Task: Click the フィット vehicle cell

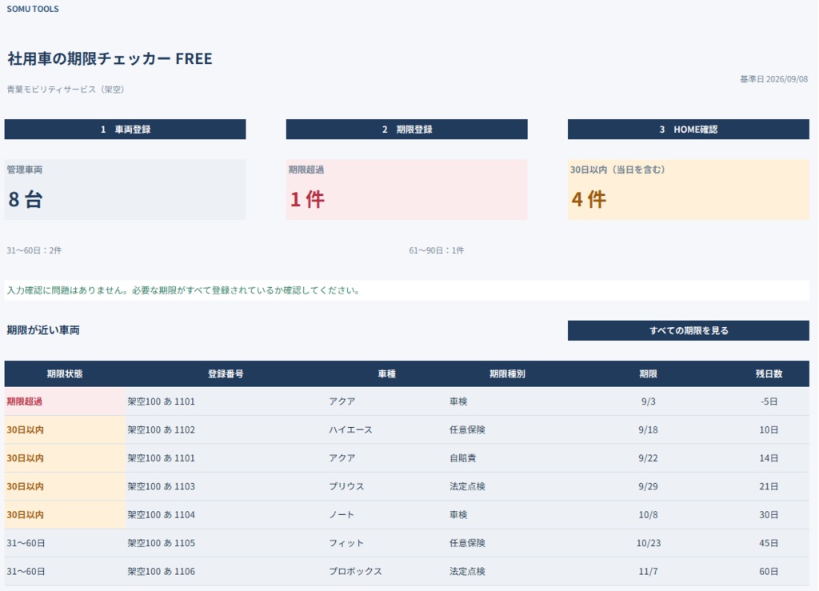Action: 346,543
